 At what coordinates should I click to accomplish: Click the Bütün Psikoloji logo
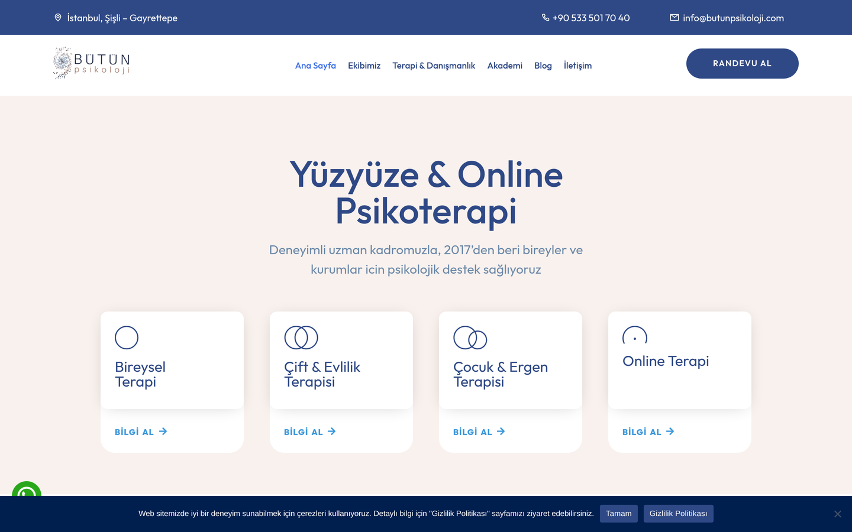pyautogui.click(x=92, y=63)
